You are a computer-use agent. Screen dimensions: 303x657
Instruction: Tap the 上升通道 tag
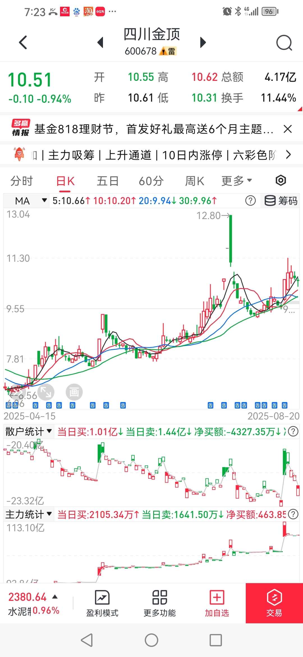pyautogui.click(x=128, y=155)
